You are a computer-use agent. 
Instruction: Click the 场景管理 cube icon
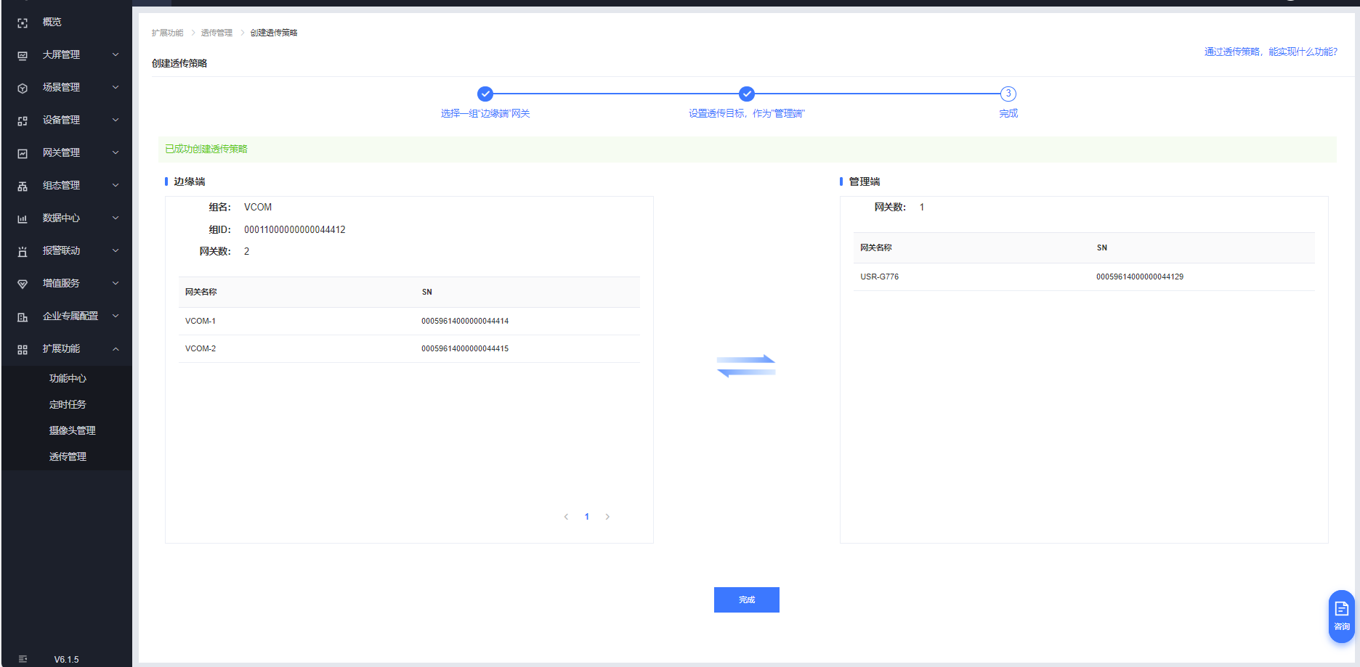pos(23,89)
